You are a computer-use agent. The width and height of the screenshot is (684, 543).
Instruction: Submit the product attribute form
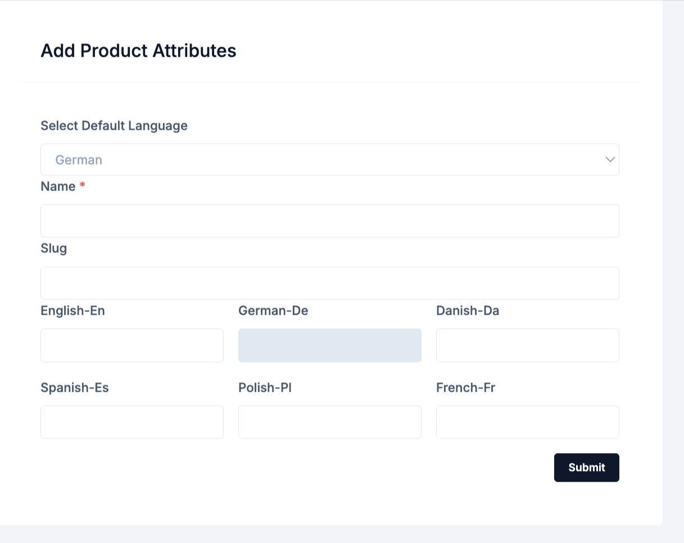coord(587,468)
